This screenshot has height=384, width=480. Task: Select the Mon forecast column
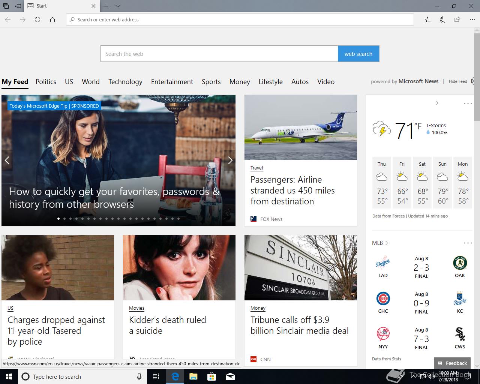463,183
